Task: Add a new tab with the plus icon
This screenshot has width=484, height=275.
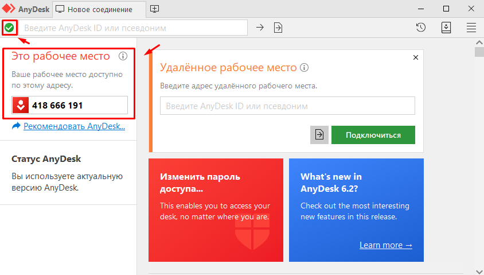Action: coord(155,9)
